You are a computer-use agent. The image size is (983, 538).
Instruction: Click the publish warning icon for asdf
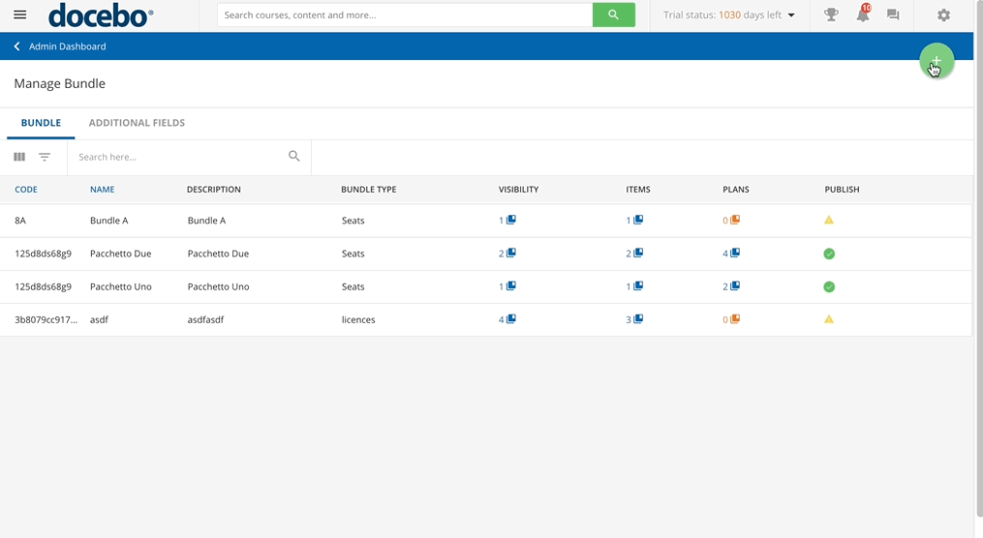pyautogui.click(x=828, y=319)
